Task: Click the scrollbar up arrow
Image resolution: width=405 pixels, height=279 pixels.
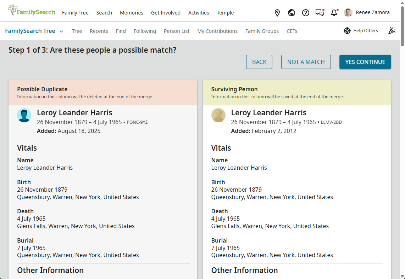Action: (402, 2)
